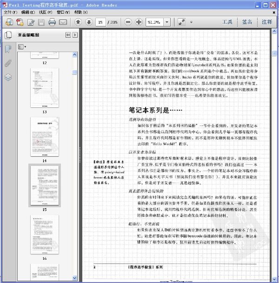Click document scroll down arrow
The image size is (279, 283).
(x=274, y=279)
